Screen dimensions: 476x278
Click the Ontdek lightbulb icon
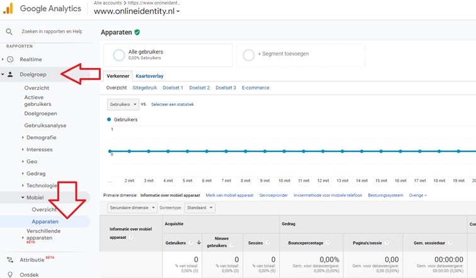(10, 274)
